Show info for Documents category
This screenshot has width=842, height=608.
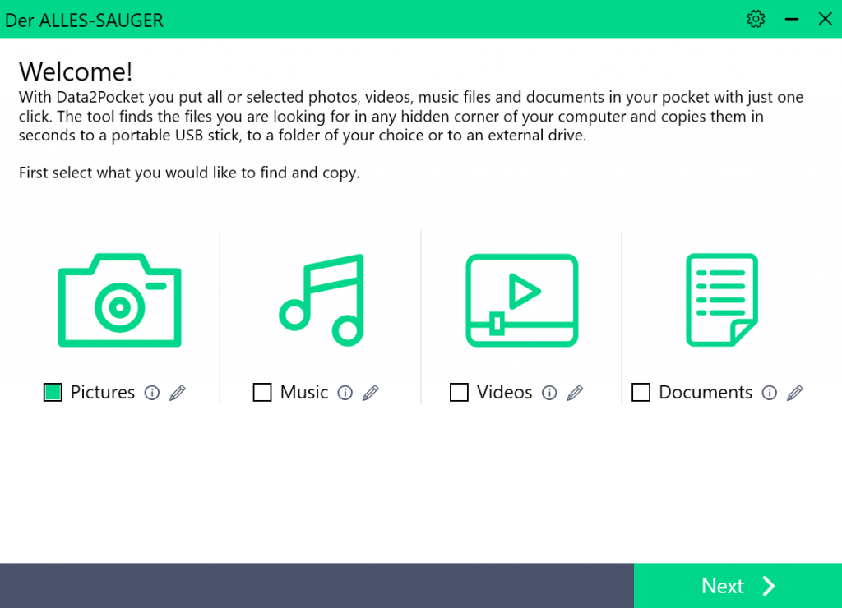point(769,393)
